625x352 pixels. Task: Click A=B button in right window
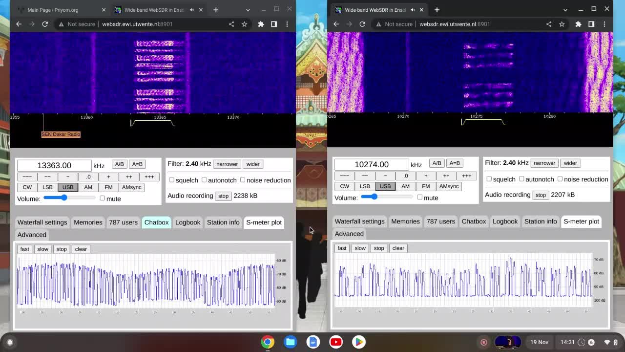[x=455, y=163]
